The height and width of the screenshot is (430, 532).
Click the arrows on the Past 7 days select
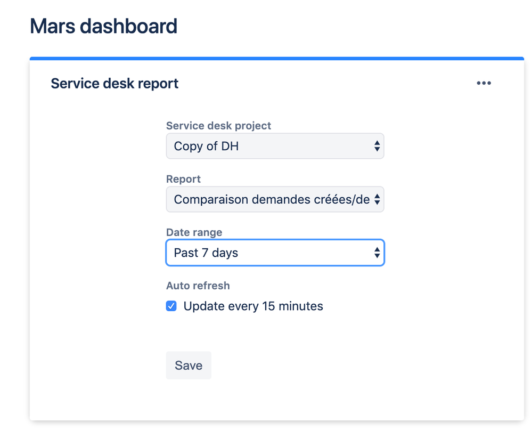coord(377,253)
